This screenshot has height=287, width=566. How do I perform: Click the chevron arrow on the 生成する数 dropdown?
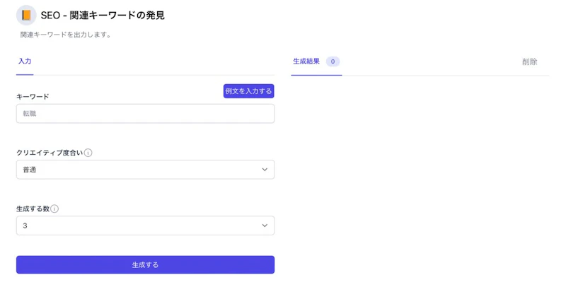tap(265, 225)
